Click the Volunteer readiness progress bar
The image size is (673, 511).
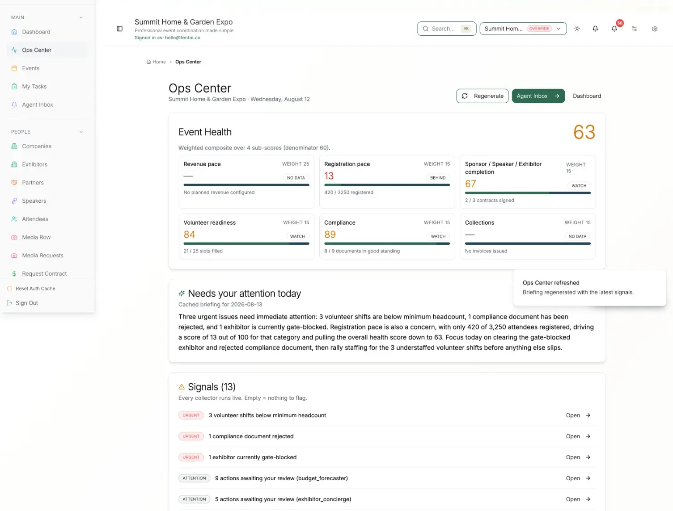(x=246, y=243)
